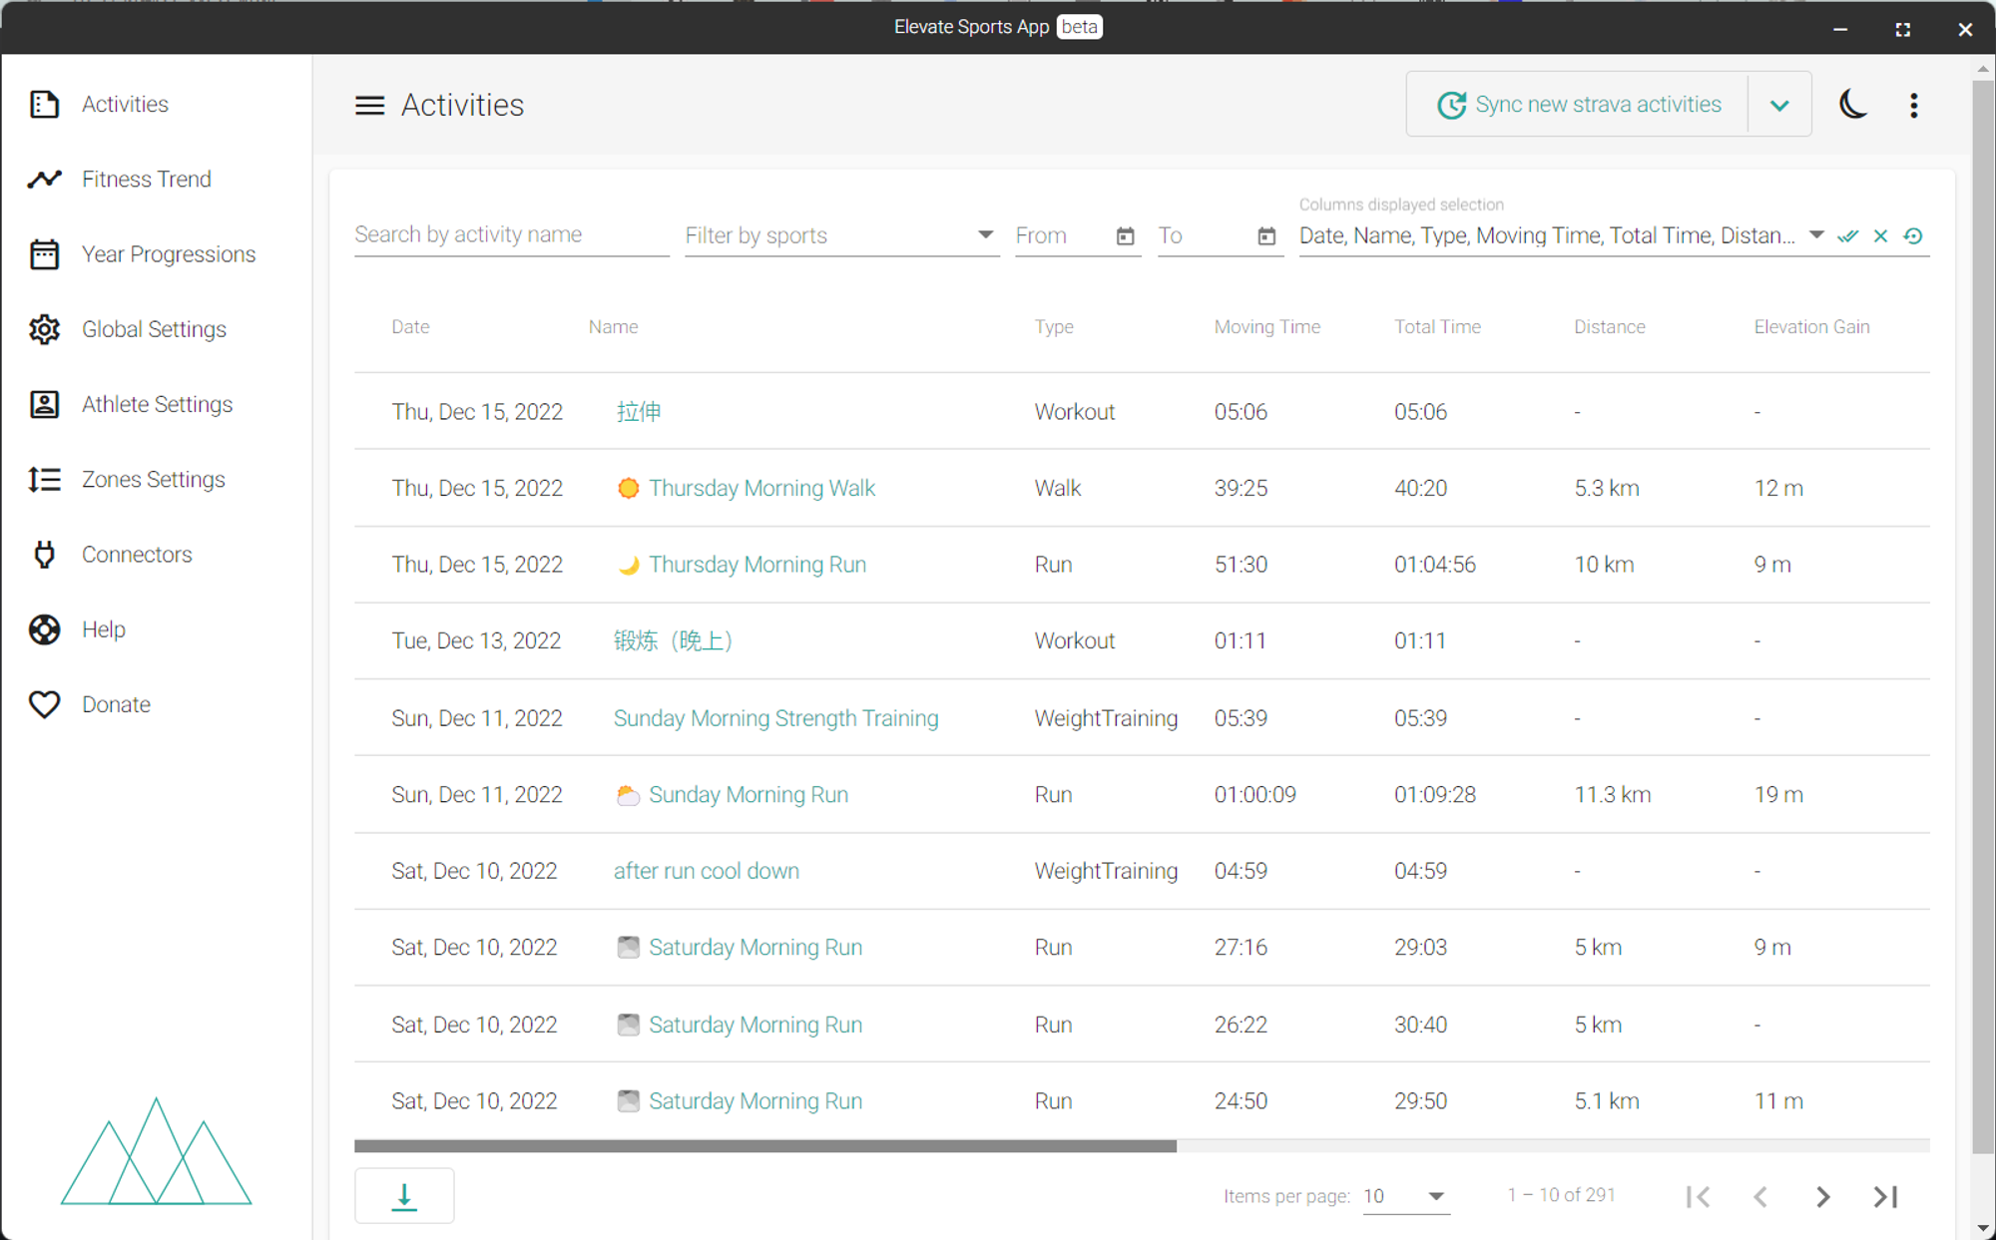
Task: Open Sunday Morning Strength Training activity
Action: 775,718
